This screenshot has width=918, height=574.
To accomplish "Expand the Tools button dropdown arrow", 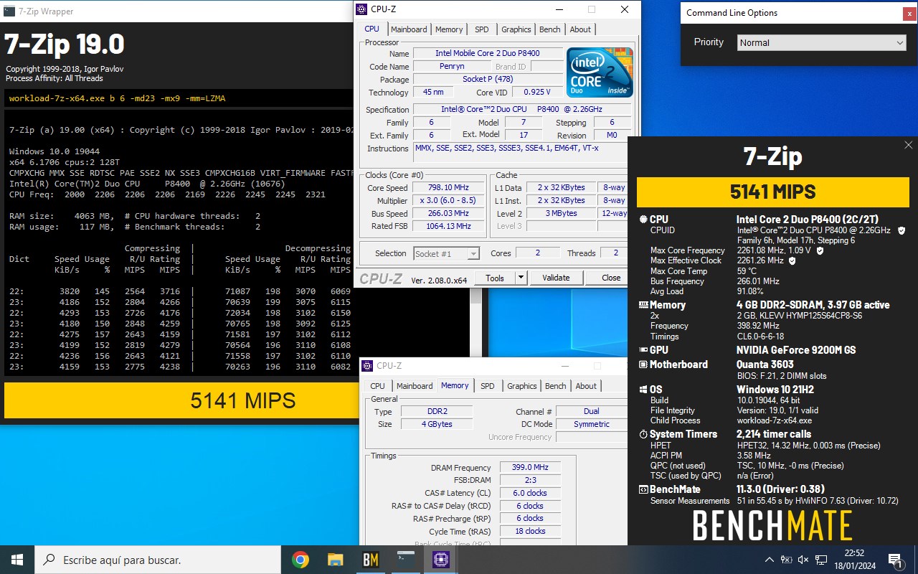I will click(521, 278).
